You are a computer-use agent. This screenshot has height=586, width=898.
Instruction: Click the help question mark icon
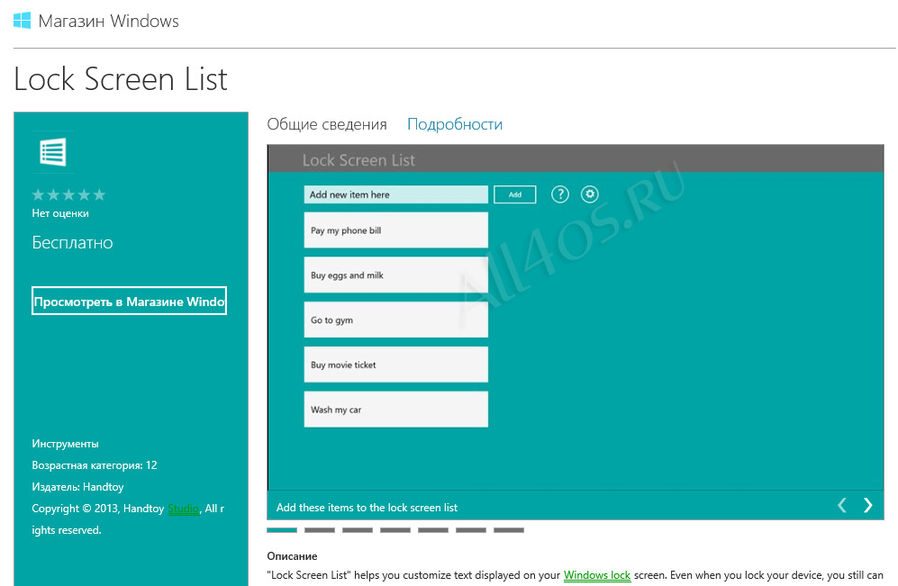coord(560,194)
